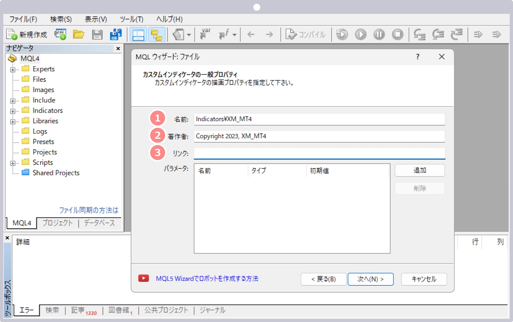The image size is (513, 322).
Task: Select the Projects folder
Action: coord(45,152)
